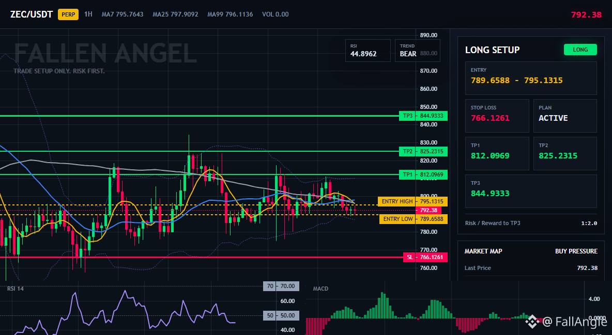Click the RSI 50 level marker
Image resolution: width=612 pixels, height=335 pixels.
(x=281, y=315)
